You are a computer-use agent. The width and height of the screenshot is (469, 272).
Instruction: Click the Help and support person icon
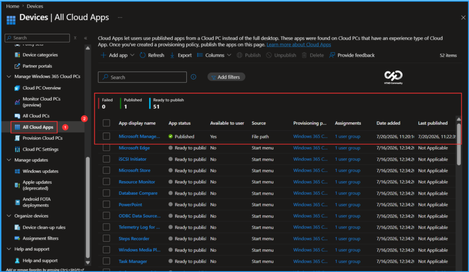[17, 261]
